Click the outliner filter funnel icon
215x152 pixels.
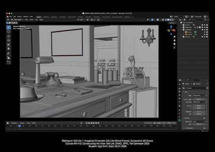coord(205,20)
